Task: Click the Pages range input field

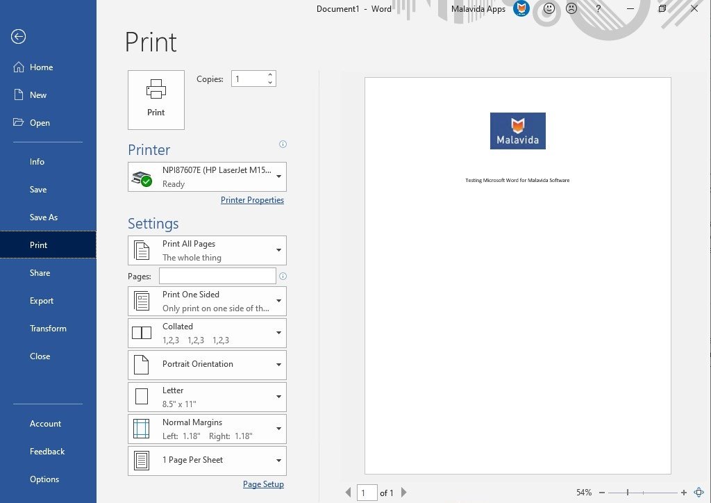Action: coord(217,277)
